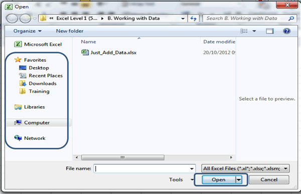Click the Libraries icon
This screenshot has width=301, height=194.
pyautogui.click(x=18, y=107)
